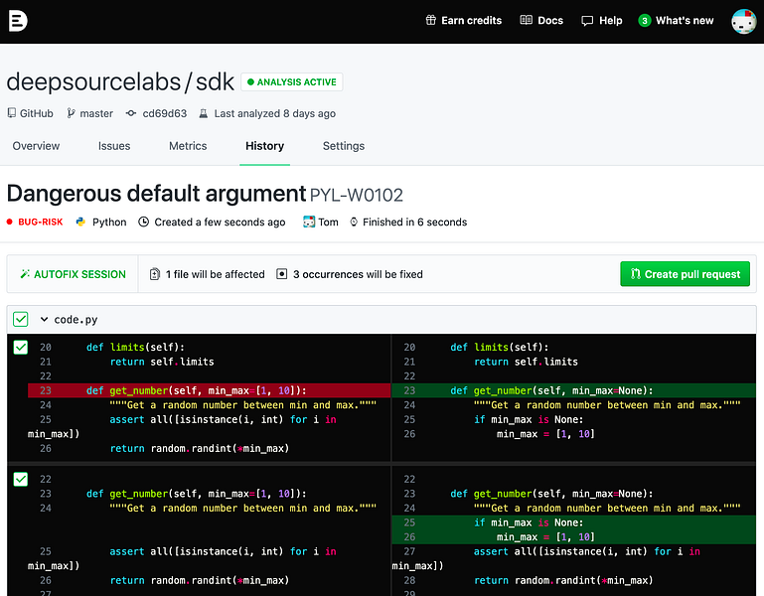
Task: Collapse the code.py file chevron
Action: 44,319
